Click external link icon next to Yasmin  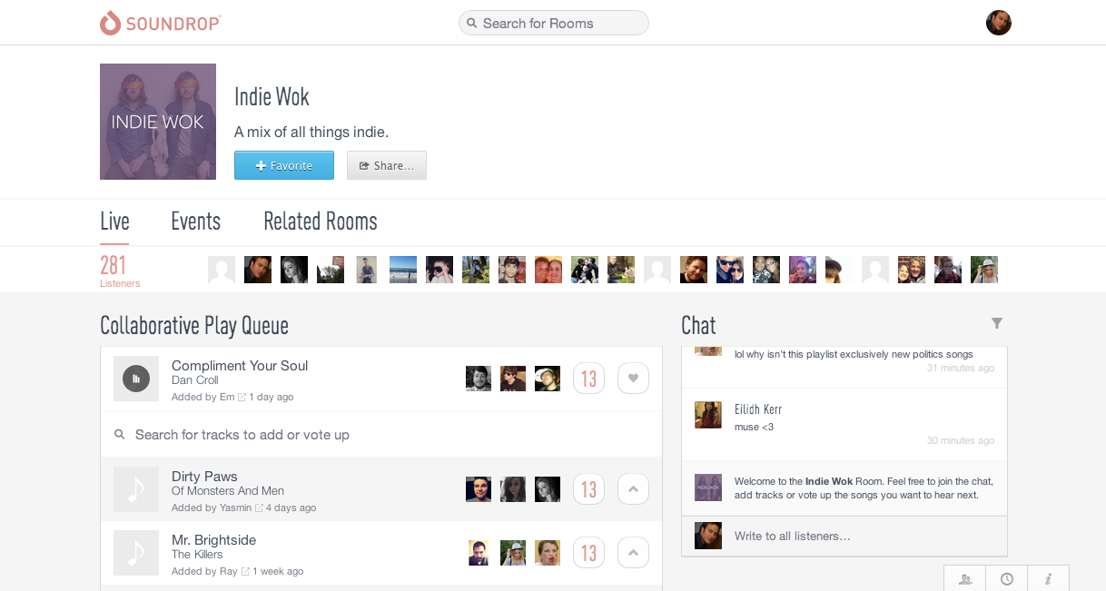click(x=261, y=507)
